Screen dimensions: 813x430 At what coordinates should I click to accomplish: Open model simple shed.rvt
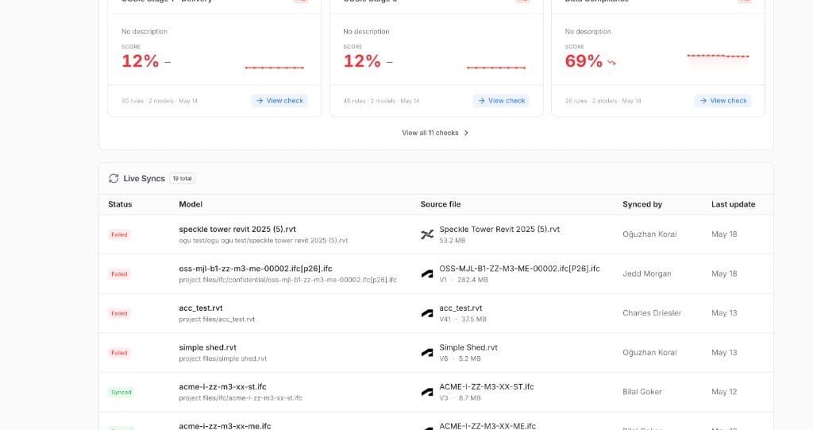coord(207,347)
